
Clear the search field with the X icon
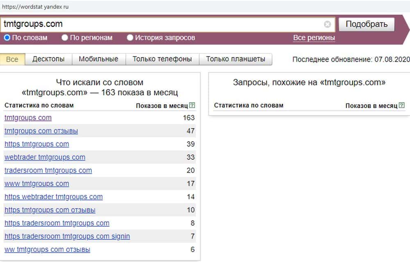(x=327, y=24)
